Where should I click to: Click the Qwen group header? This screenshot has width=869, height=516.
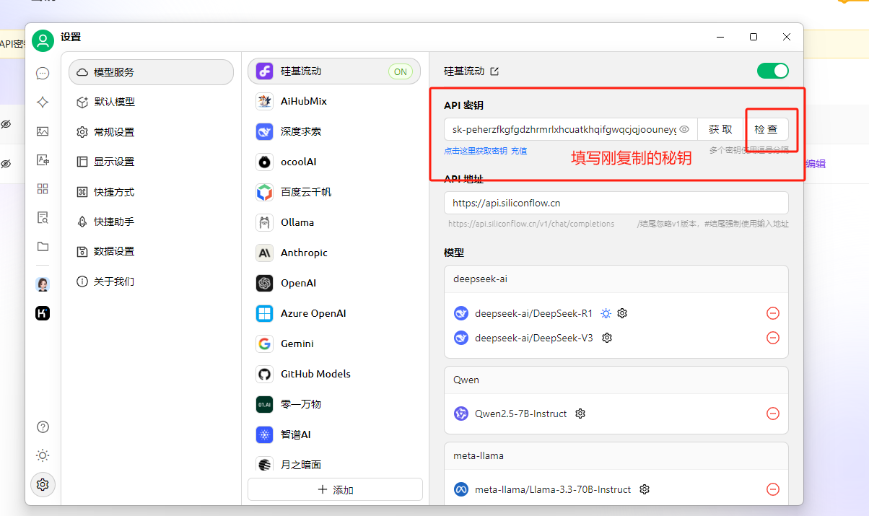tap(616, 380)
